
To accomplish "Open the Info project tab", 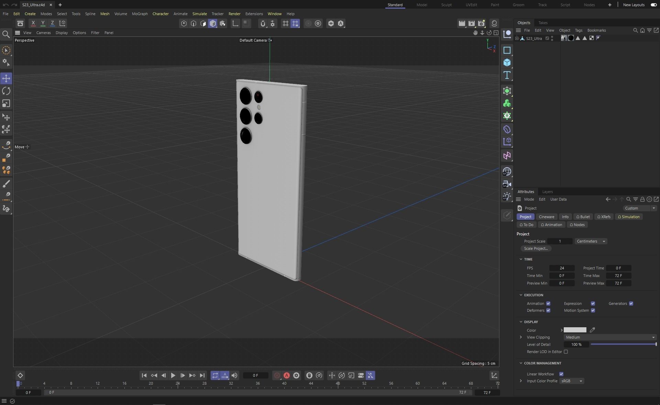I will [x=565, y=217].
